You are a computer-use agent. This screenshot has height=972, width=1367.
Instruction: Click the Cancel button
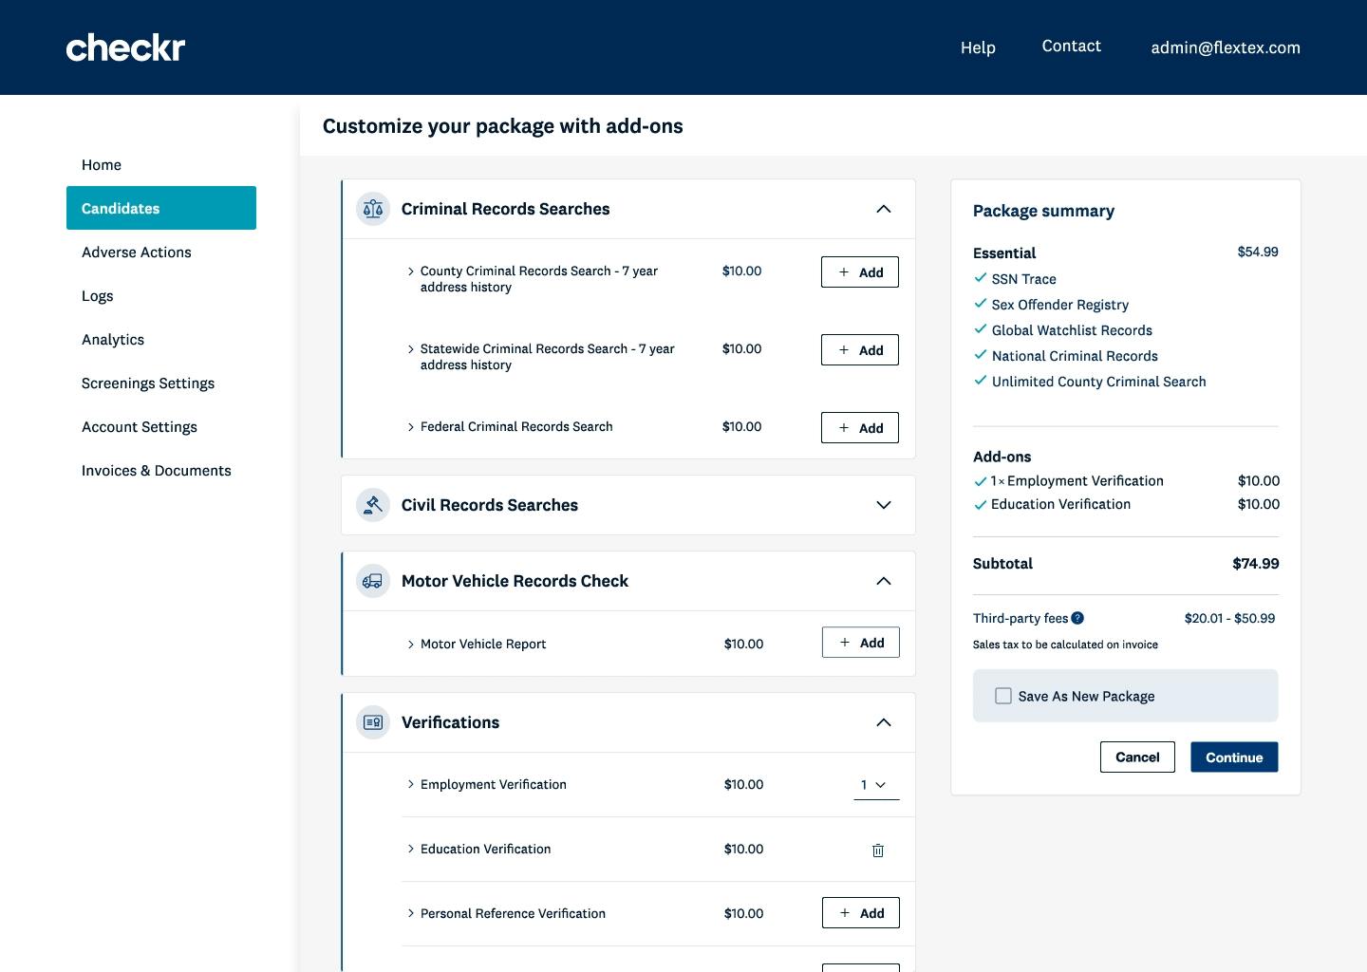1137,757
